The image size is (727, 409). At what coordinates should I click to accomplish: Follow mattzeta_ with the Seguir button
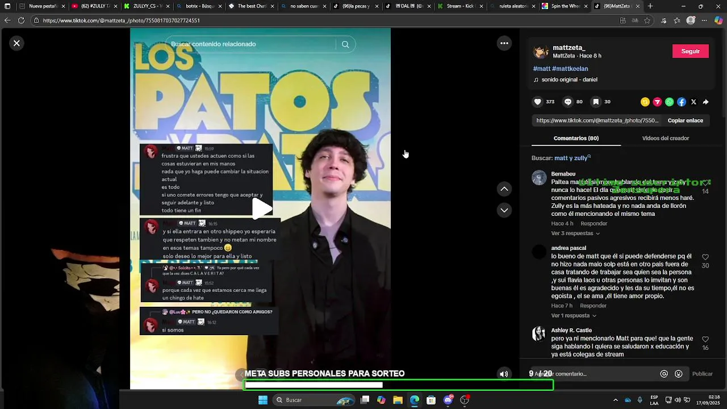[x=690, y=51]
